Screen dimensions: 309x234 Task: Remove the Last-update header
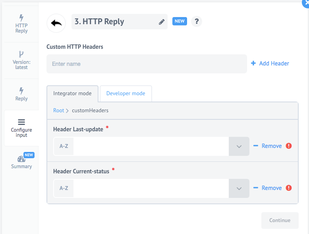pyautogui.click(x=268, y=146)
